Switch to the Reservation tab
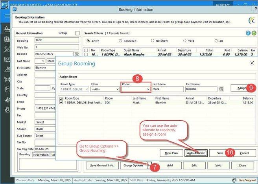The image size is (258, 184). coord(41,155)
